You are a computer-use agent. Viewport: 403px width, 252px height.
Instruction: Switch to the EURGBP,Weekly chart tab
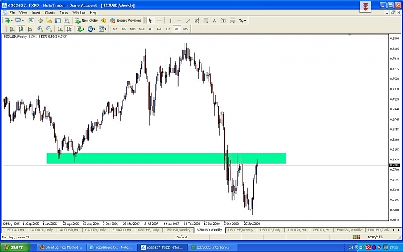(x=349, y=230)
